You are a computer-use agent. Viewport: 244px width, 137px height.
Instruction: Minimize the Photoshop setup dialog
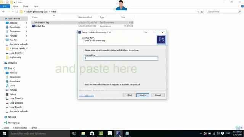(x=146, y=32)
